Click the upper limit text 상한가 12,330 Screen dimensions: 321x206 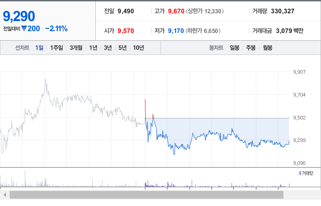205,11
